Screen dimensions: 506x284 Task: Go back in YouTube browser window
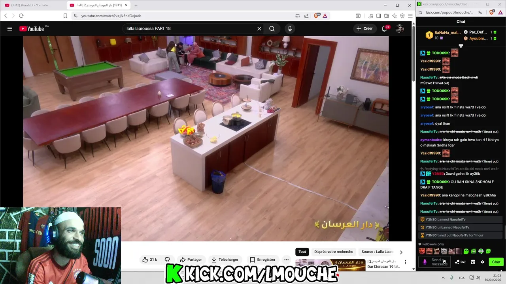6,16
